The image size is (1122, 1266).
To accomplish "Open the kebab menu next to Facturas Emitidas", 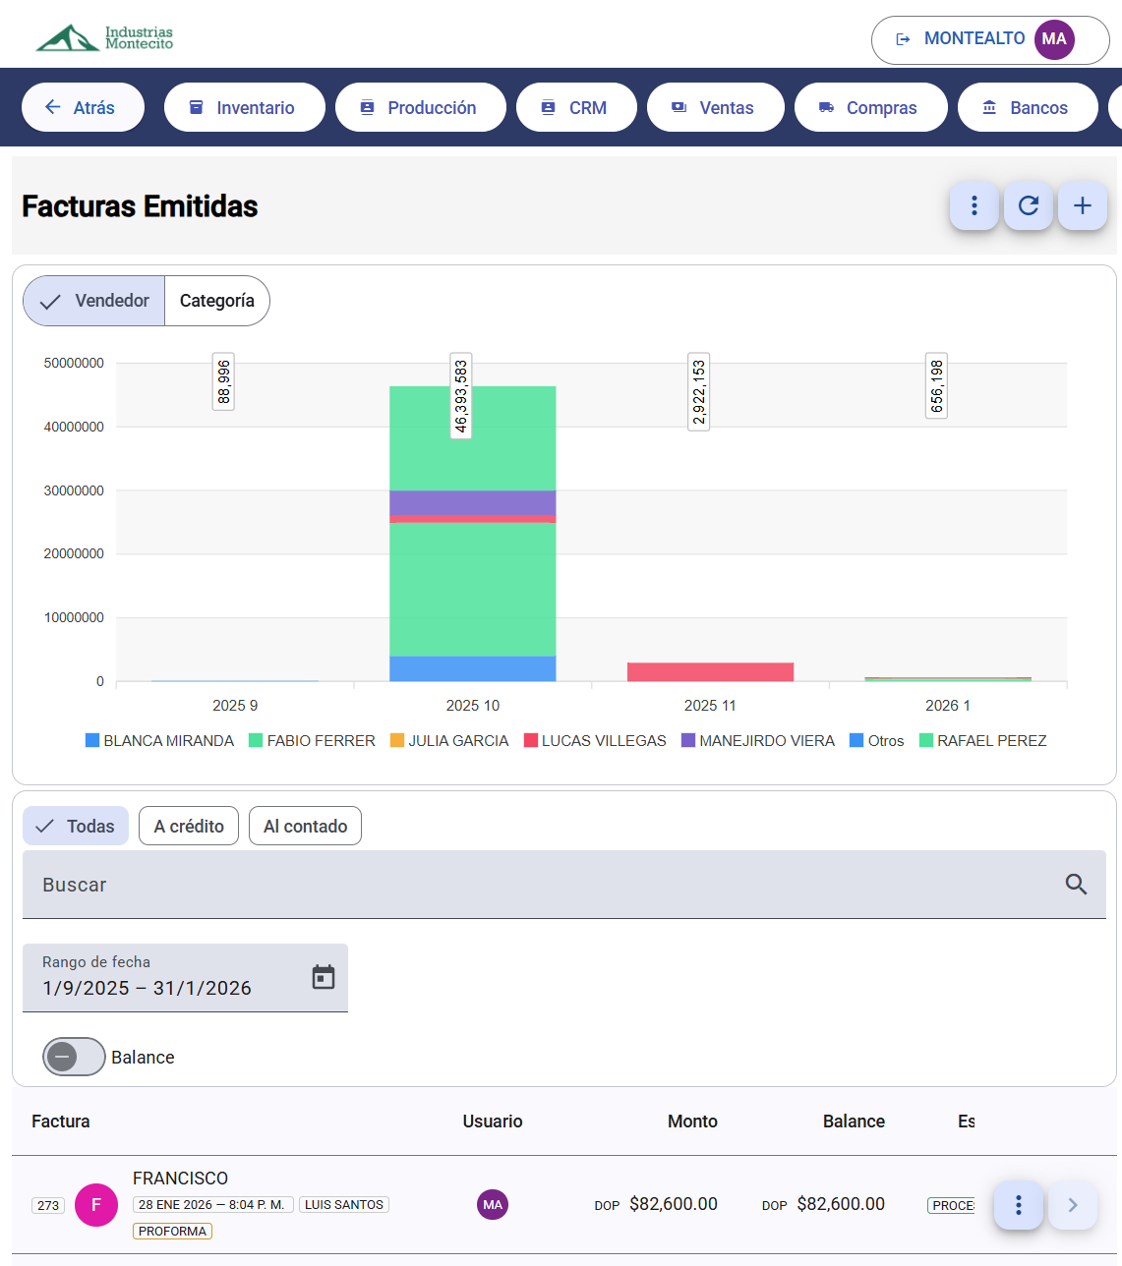I will [974, 206].
